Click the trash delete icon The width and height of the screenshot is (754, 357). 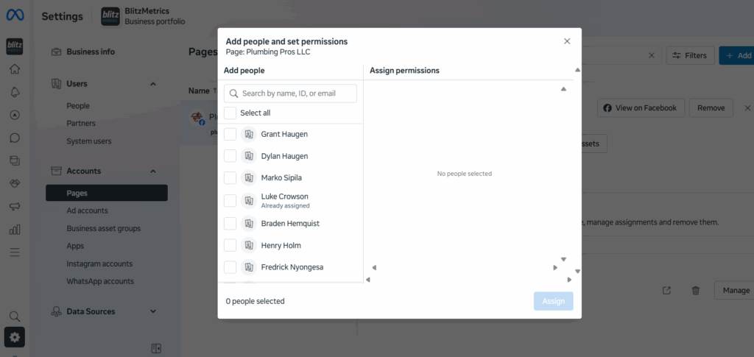click(696, 291)
